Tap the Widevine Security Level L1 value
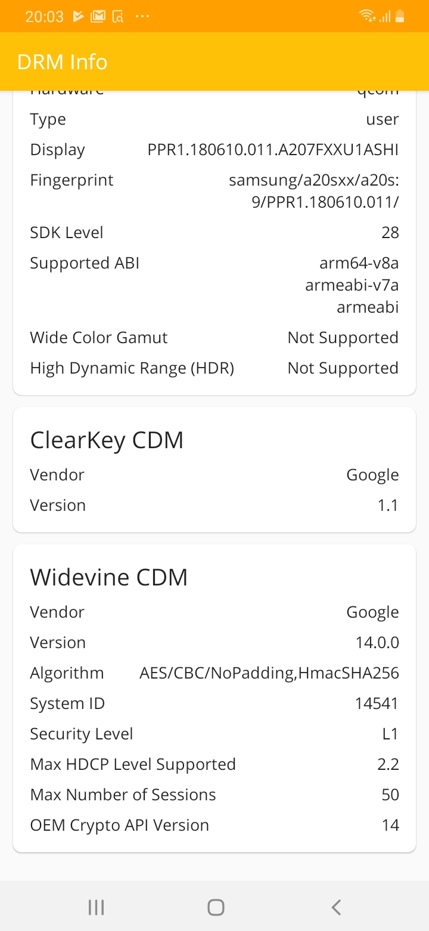Screen dimensions: 429x931 (390, 733)
